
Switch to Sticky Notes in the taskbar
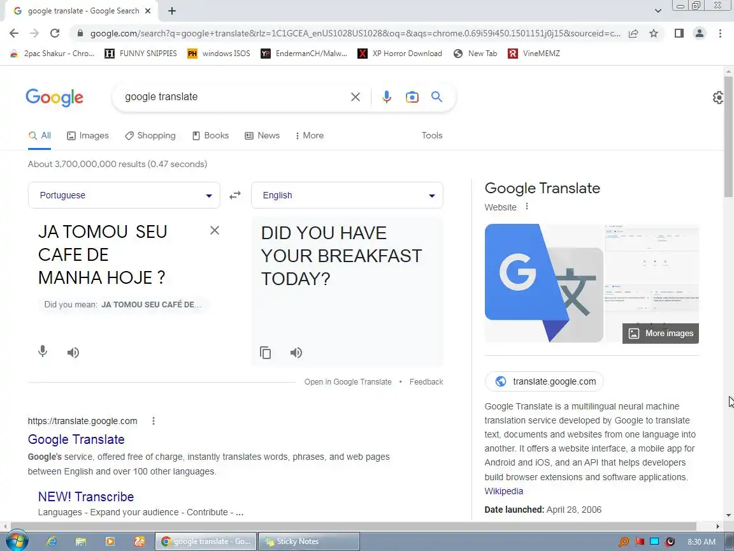point(309,541)
